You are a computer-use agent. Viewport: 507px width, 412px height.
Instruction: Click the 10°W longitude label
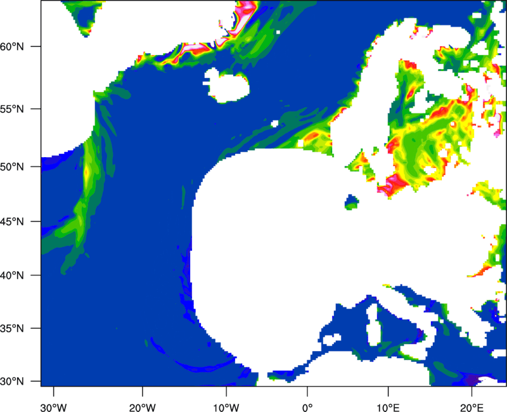click(x=226, y=408)
